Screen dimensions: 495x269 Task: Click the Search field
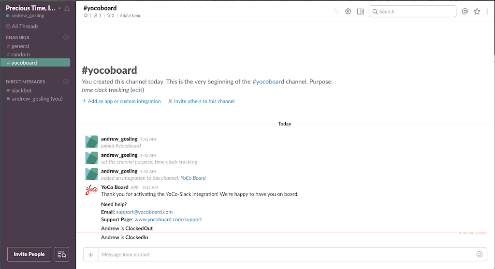point(412,12)
